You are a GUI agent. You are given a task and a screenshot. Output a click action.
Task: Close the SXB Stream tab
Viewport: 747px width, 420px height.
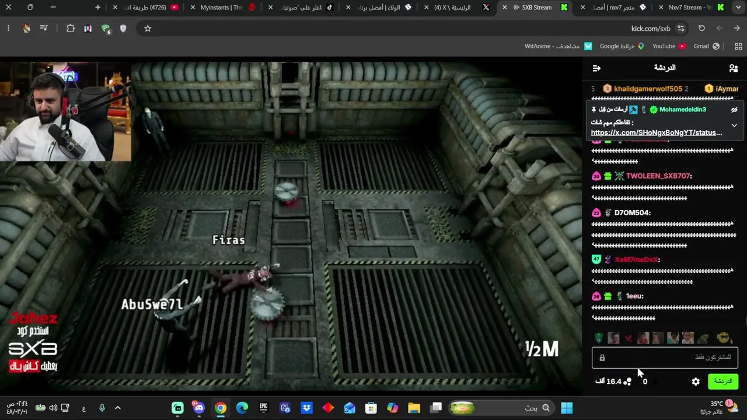(505, 8)
